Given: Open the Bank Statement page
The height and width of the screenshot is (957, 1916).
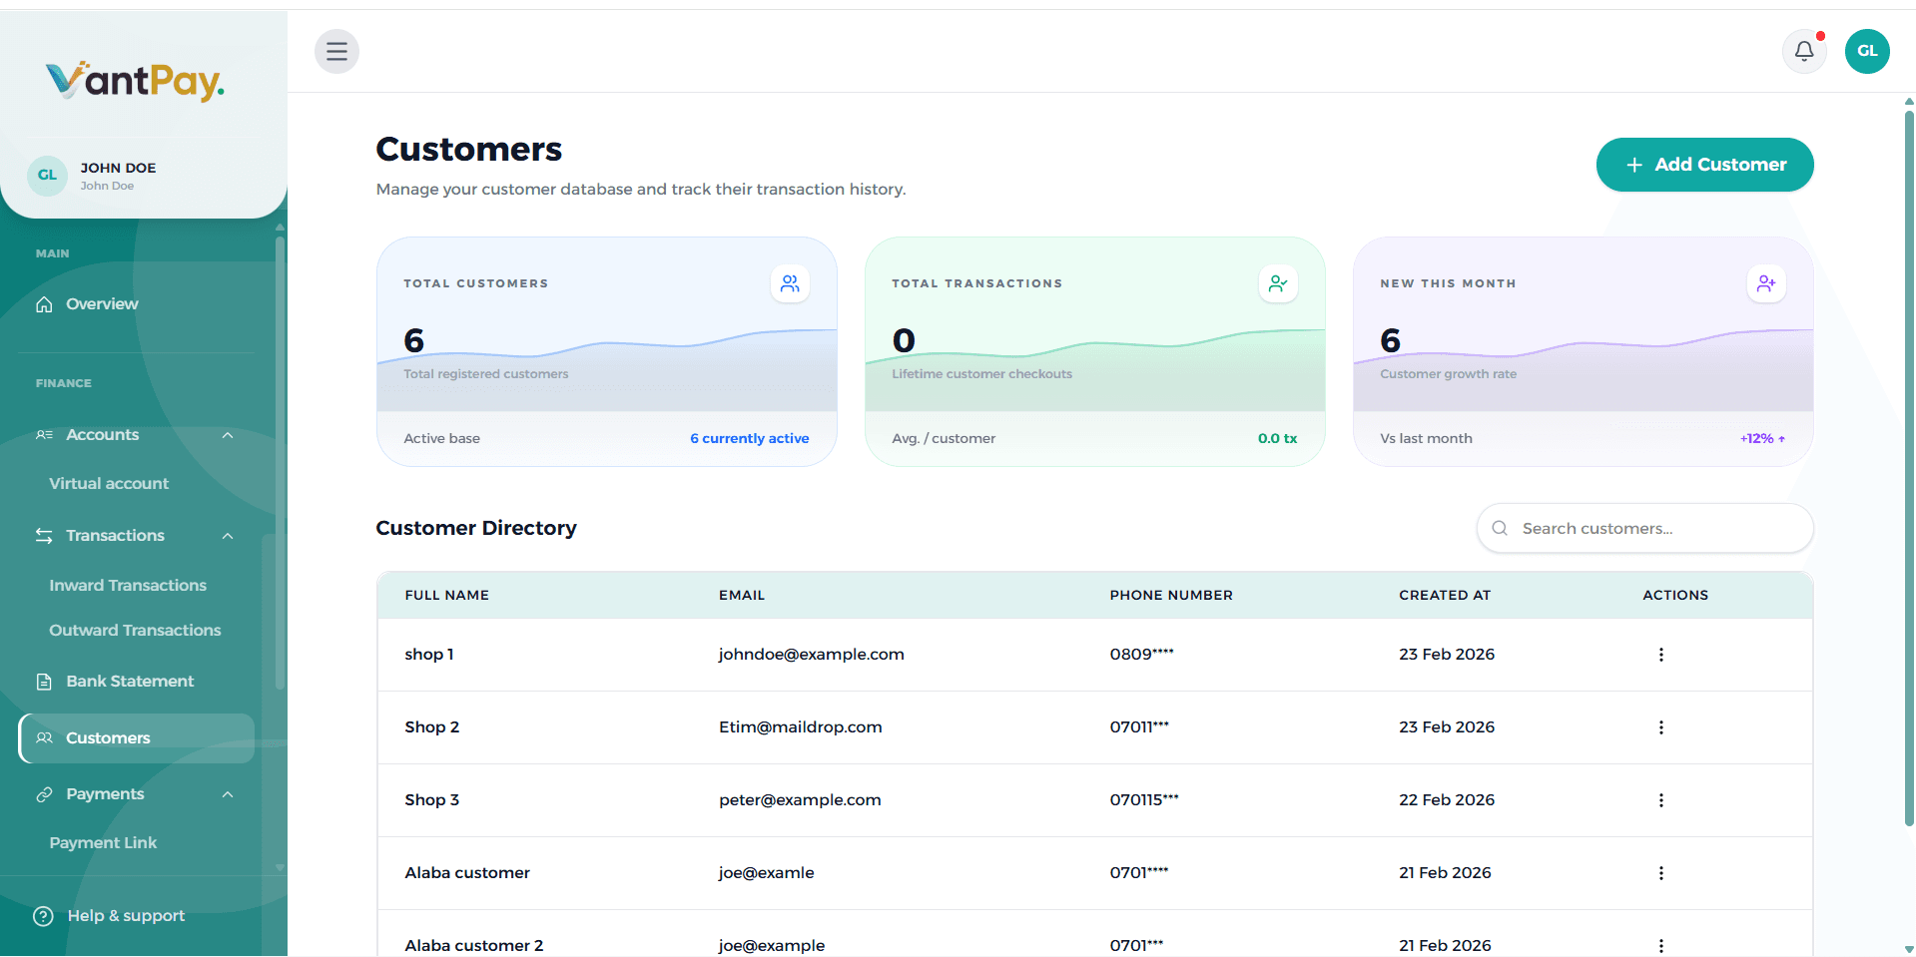Looking at the screenshot, I should pos(130,681).
